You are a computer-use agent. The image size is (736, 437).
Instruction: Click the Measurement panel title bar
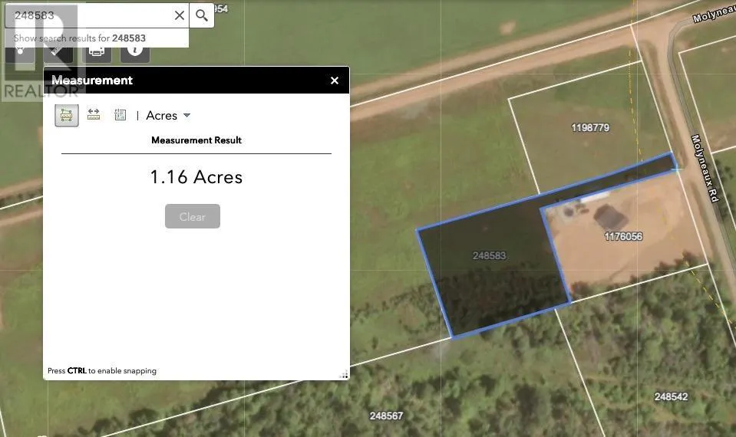[x=196, y=80]
